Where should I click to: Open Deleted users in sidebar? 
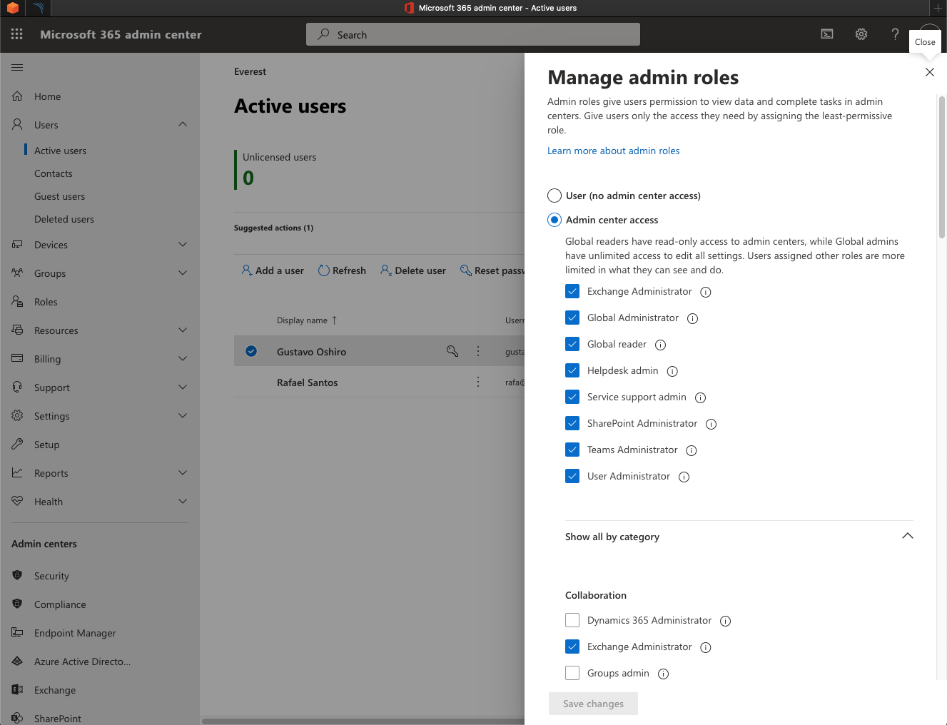pyautogui.click(x=64, y=219)
